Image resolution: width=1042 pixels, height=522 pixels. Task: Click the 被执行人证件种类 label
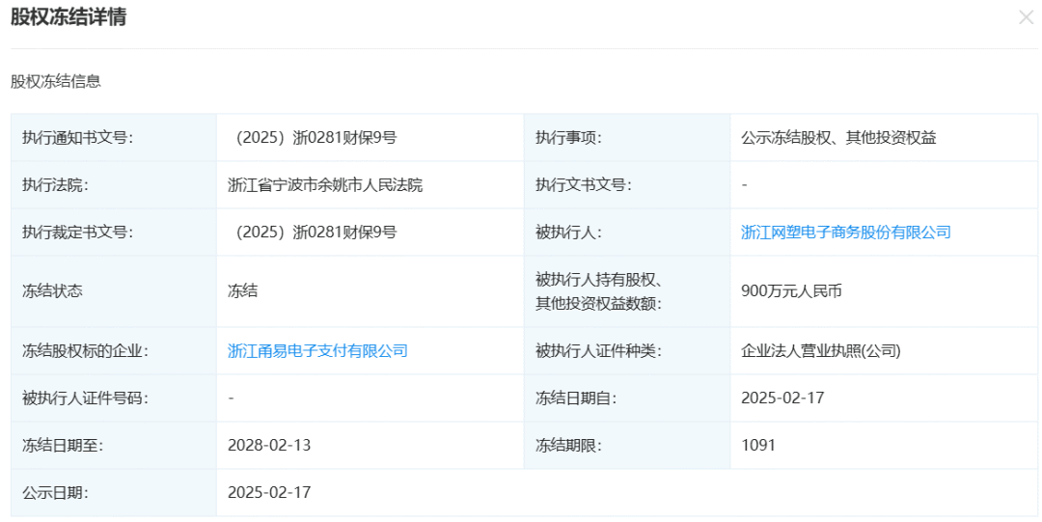click(599, 350)
